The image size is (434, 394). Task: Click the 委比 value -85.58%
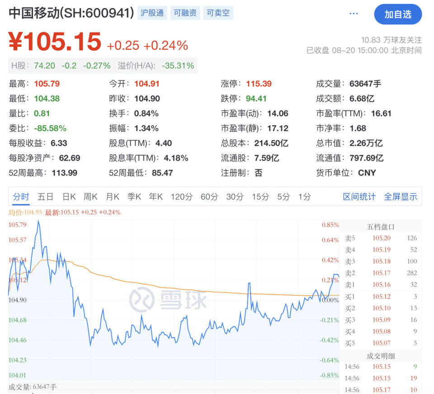click(x=50, y=129)
